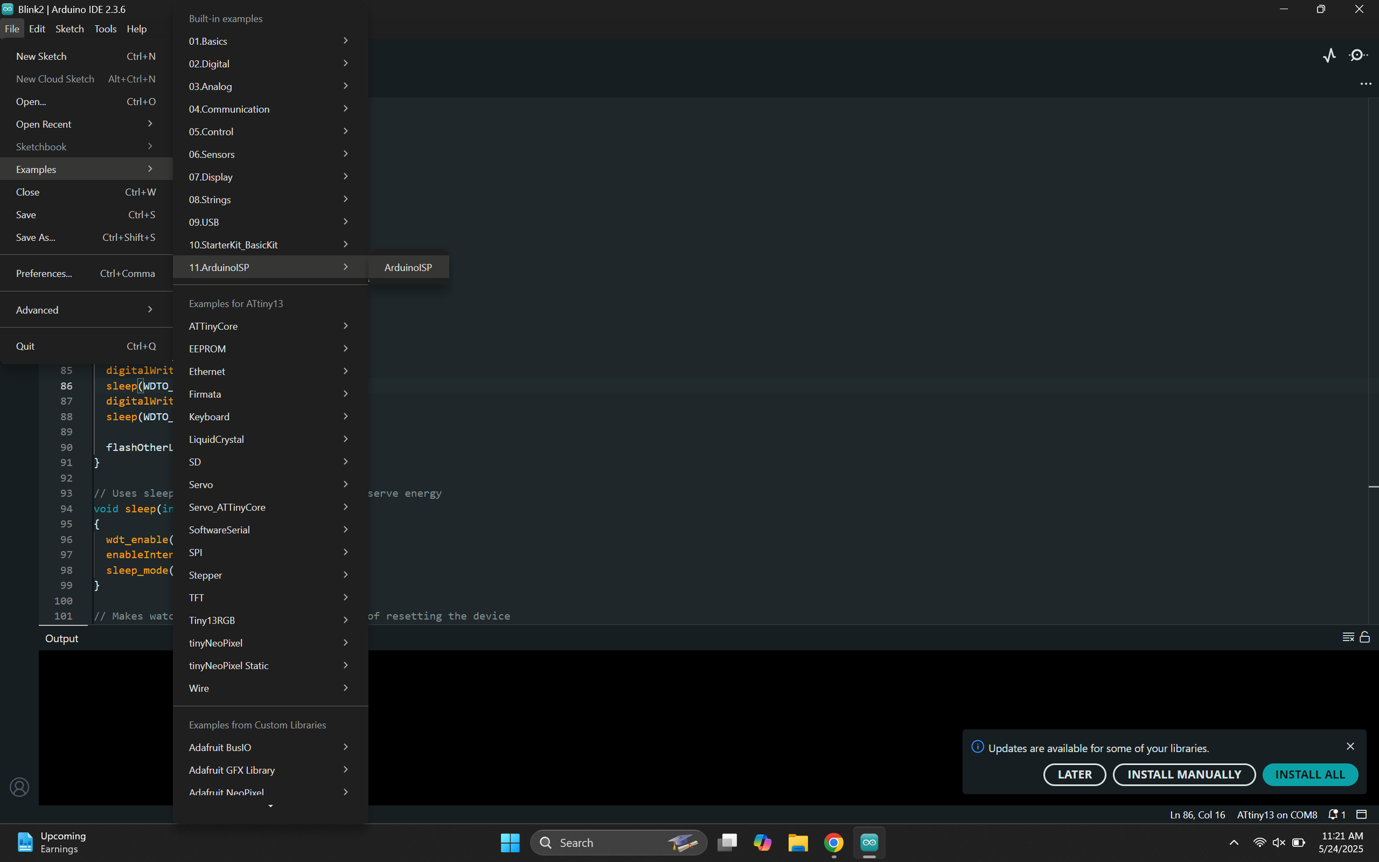Screen dimensions: 1379x862
Task: Expand the Adafruit BusIO examples
Action: click(270, 748)
